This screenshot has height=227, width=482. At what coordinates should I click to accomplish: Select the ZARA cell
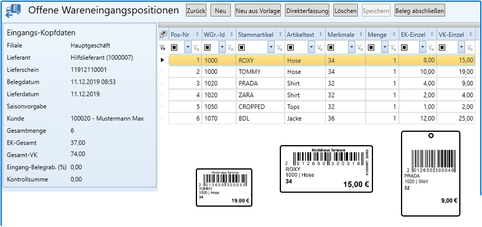click(x=261, y=95)
